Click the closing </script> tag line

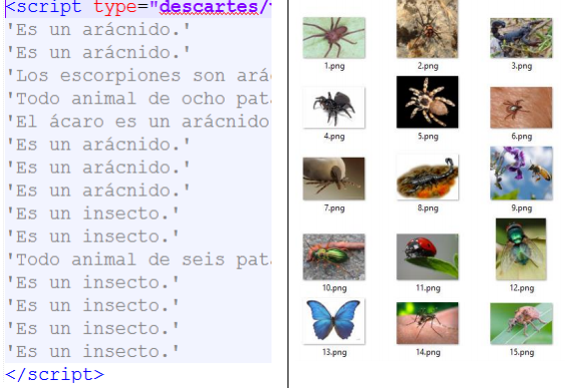[55, 375]
